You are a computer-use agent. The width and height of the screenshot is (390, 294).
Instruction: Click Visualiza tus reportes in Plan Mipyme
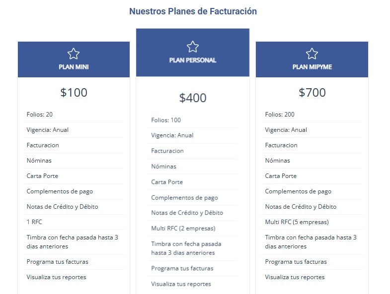coord(295,277)
